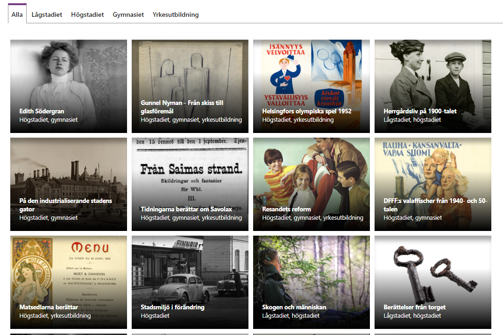This screenshot has height=335, width=503.
Task: Open Helsingfors olympiska spel 1952 card
Action: (312, 86)
